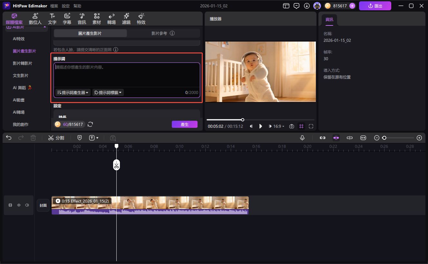Click the purple 產生 button
Image resolution: width=428 pixels, height=264 pixels.
[184, 124]
